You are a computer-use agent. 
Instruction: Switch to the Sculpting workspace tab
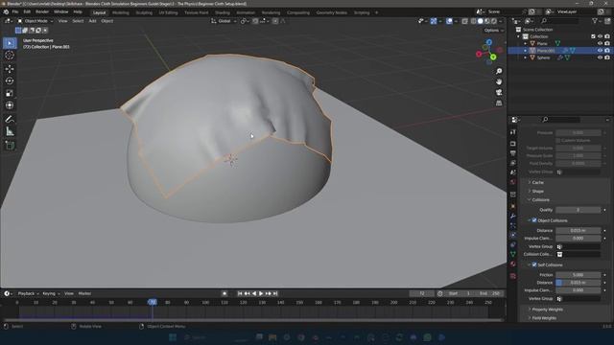coord(144,12)
